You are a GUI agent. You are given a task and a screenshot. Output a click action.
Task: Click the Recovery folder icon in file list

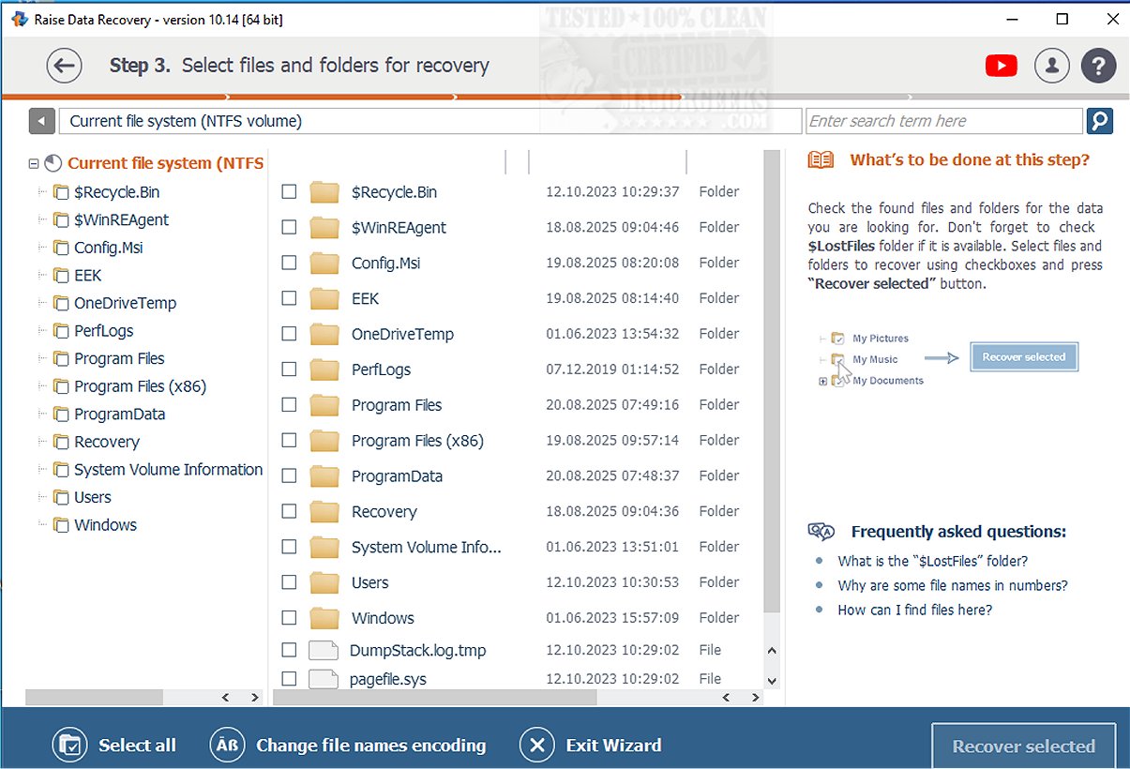(x=324, y=511)
